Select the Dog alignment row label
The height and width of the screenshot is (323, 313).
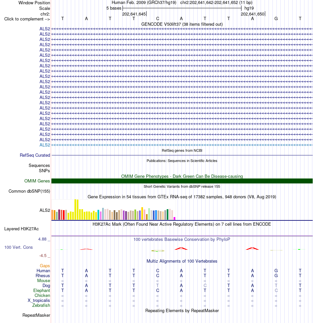tap(46, 285)
